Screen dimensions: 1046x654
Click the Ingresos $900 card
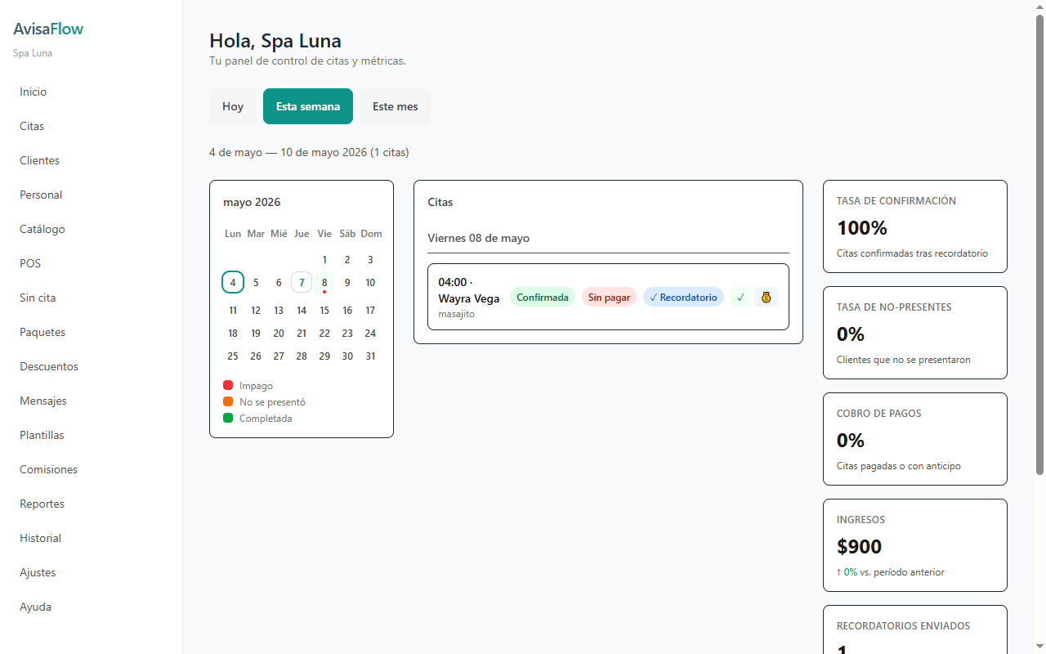click(x=915, y=545)
